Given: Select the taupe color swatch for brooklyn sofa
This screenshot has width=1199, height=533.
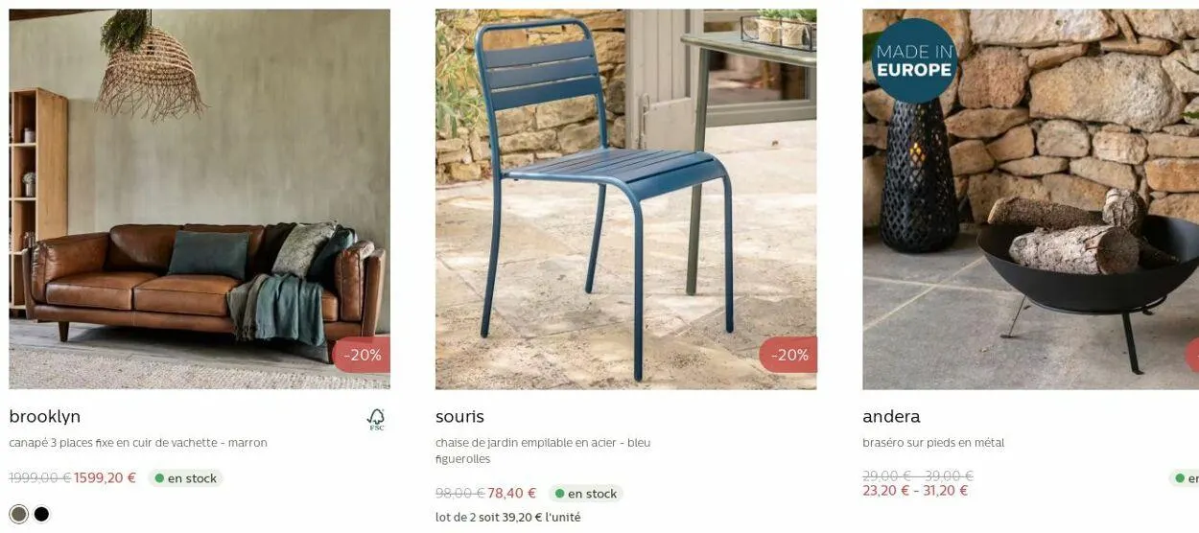Looking at the screenshot, I should coord(19,514).
